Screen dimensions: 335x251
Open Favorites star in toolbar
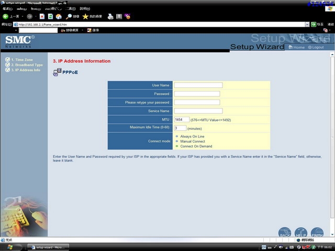click(92, 16)
